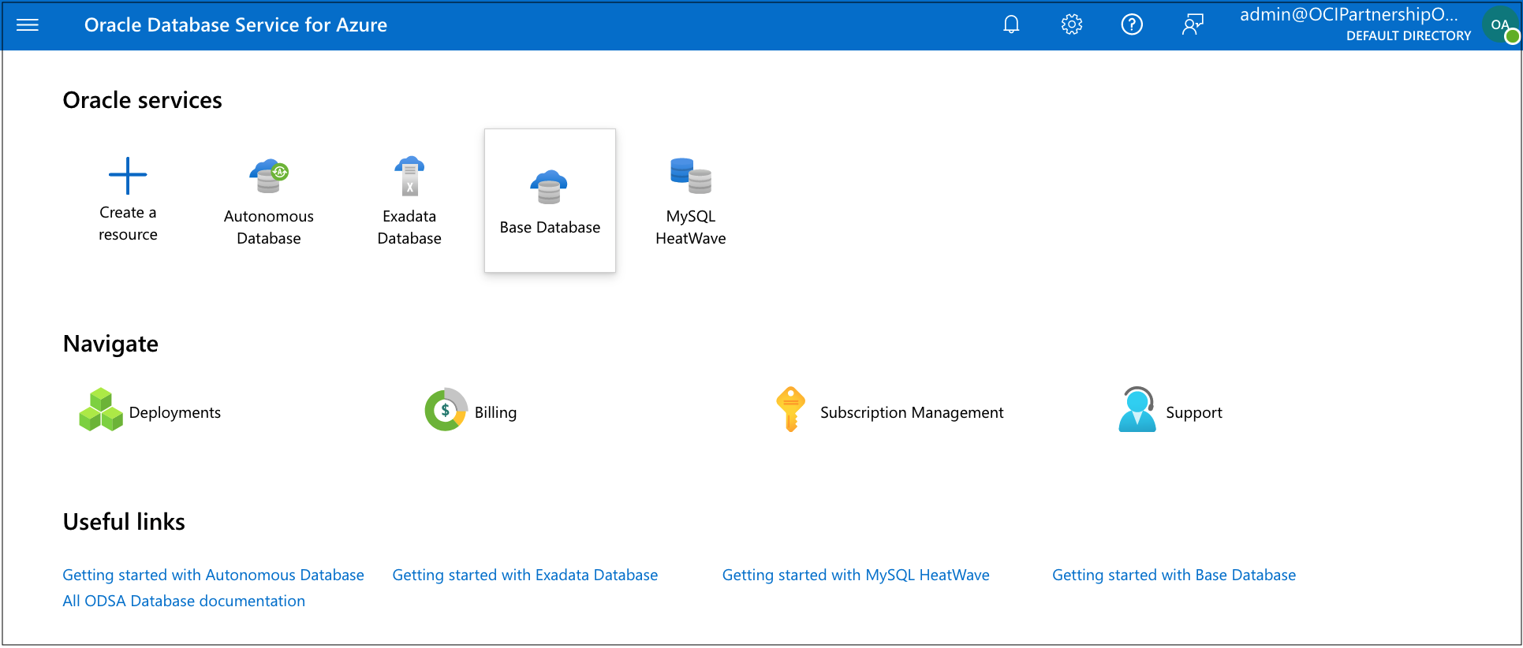
Task: Click the Base Database label text
Action: (x=550, y=227)
